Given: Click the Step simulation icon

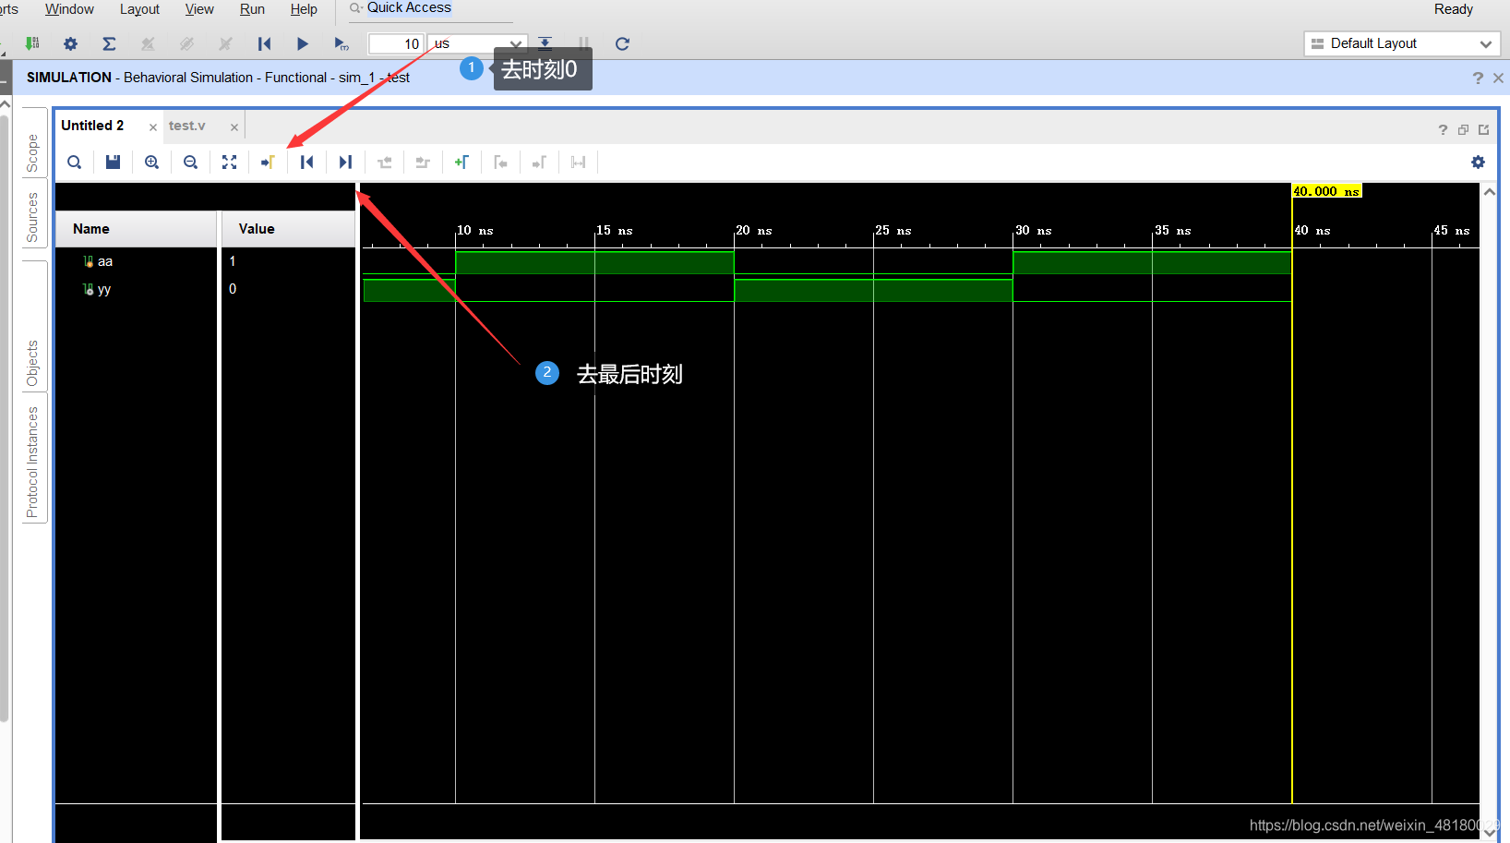Looking at the screenshot, I should (545, 43).
